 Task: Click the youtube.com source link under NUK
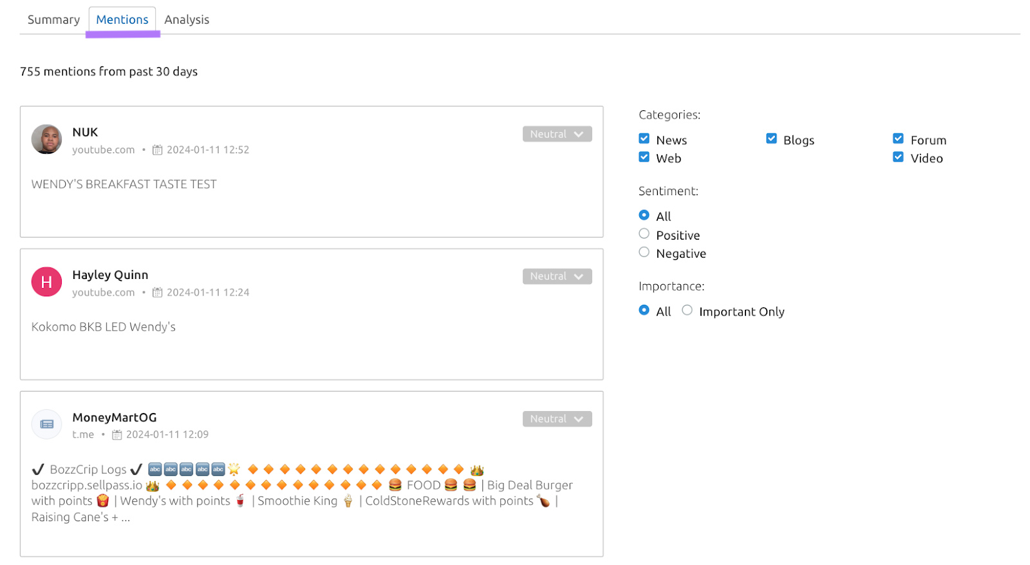pyautogui.click(x=104, y=149)
